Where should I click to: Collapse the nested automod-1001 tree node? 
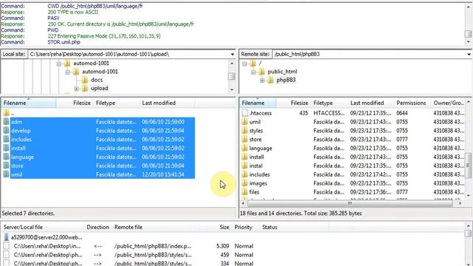pos(67,72)
